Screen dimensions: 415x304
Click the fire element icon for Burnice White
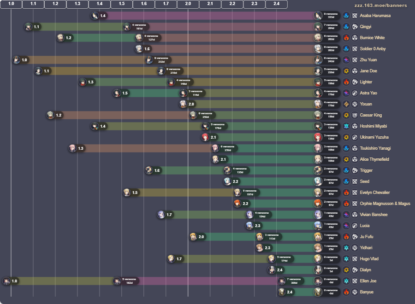pyautogui.click(x=346, y=38)
